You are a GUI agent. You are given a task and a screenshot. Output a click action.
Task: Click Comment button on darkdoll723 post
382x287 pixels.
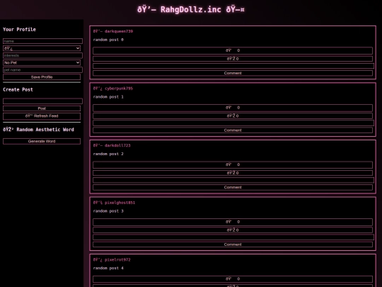[x=233, y=187]
